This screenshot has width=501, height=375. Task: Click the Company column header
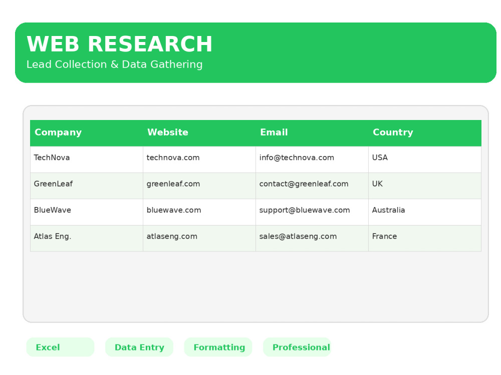click(x=87, y=133)
